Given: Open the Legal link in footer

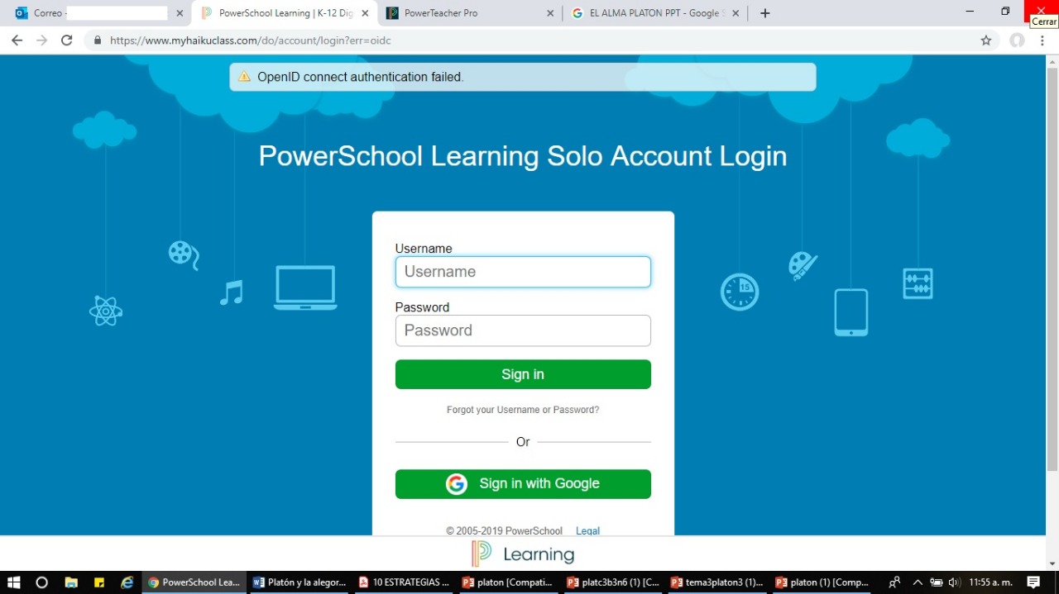Looking at the screenshot, I should coord(587,531).
